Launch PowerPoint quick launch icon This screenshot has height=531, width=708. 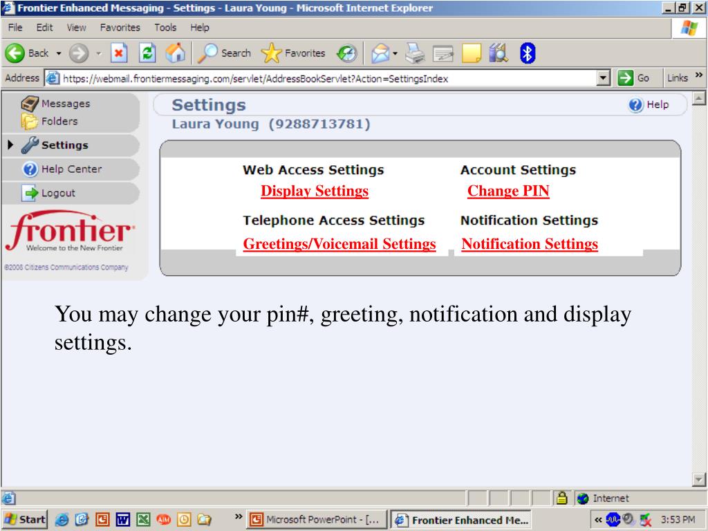click(102, 520)
